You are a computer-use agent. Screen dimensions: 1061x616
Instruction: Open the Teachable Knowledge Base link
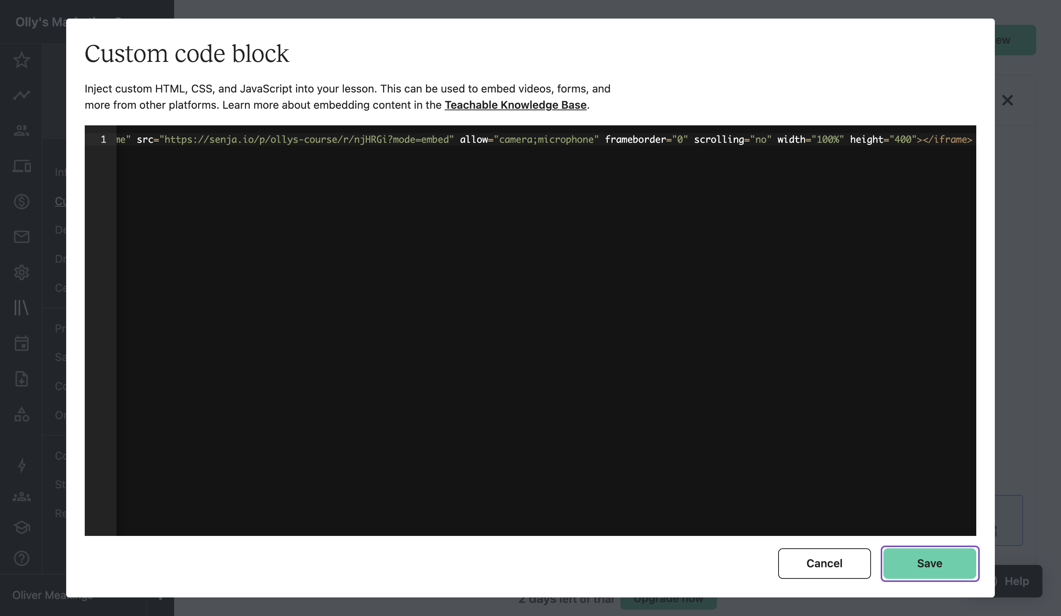(515, 105)
